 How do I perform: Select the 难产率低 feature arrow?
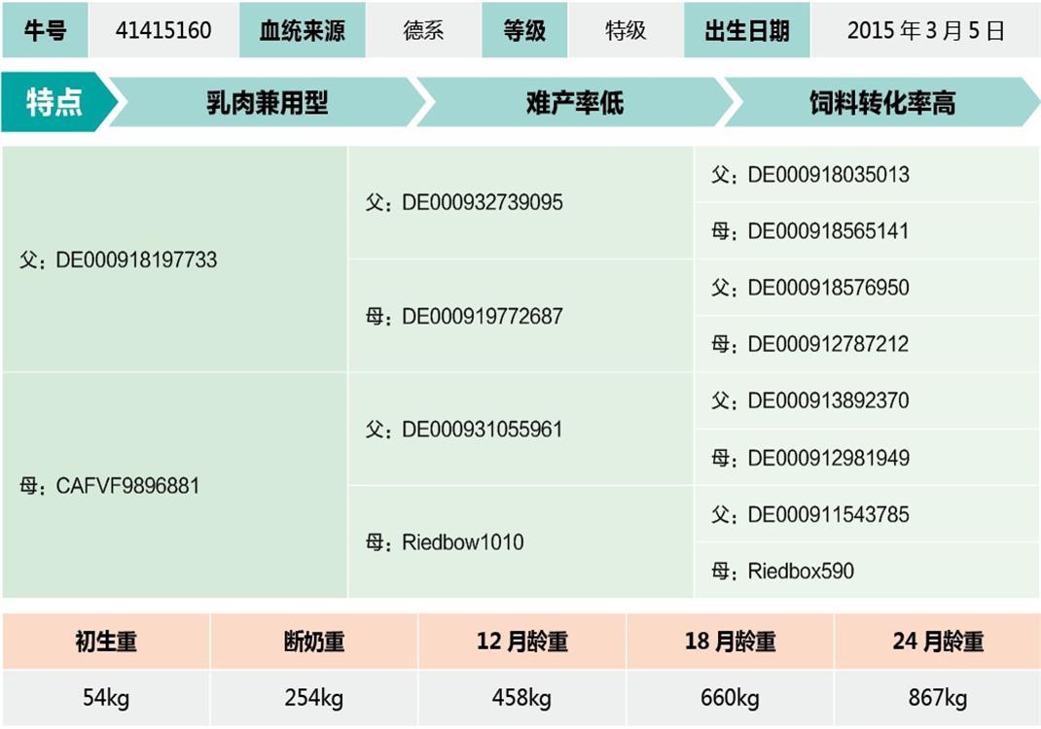pyautogui.click(x=574, y=102)
